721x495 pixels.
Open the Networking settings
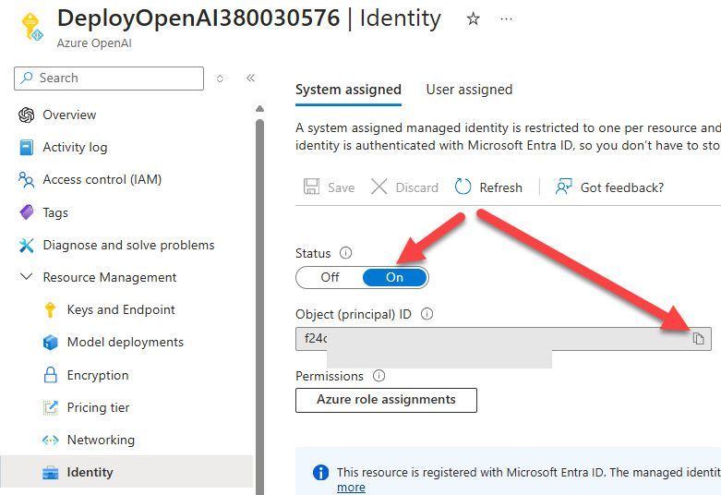102,440
